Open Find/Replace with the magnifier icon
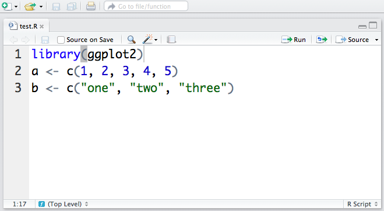Screen dimensions: 384x211 (132, 40)
